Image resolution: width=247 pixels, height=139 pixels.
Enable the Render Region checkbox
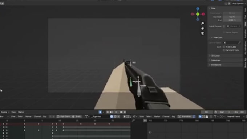pyautogui.click(x=224, y=32)
